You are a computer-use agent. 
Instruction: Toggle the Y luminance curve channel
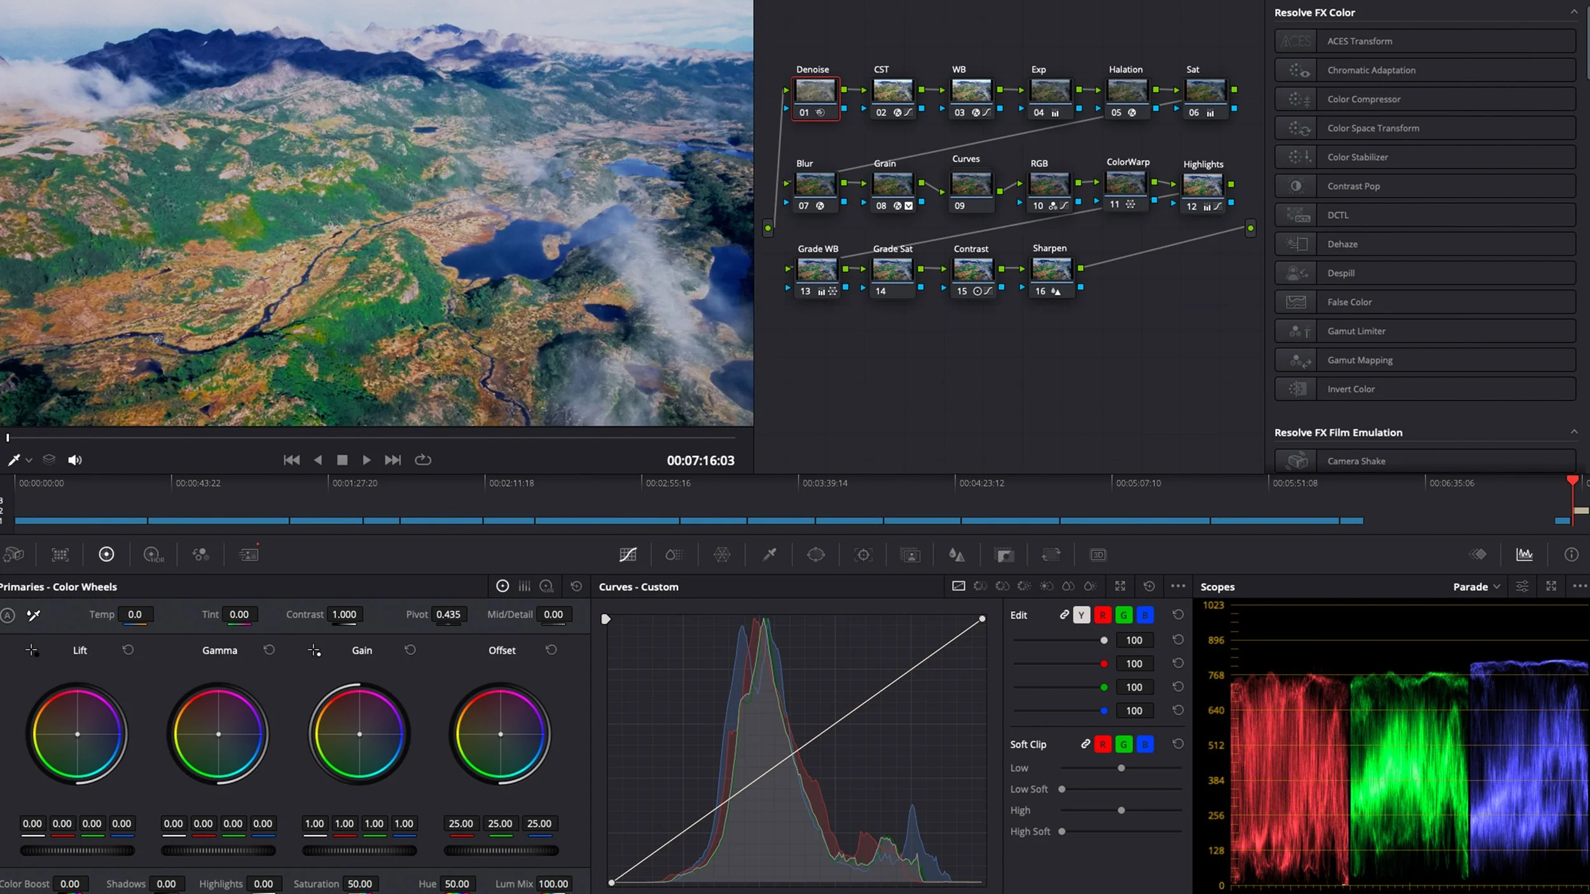tap(1081, 615)
